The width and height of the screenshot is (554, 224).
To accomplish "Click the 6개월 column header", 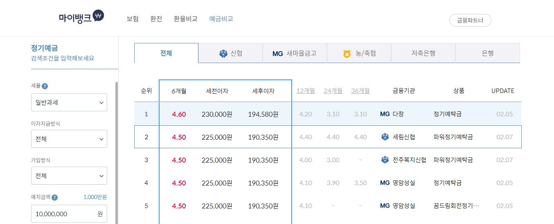I will tap(179, 91).
